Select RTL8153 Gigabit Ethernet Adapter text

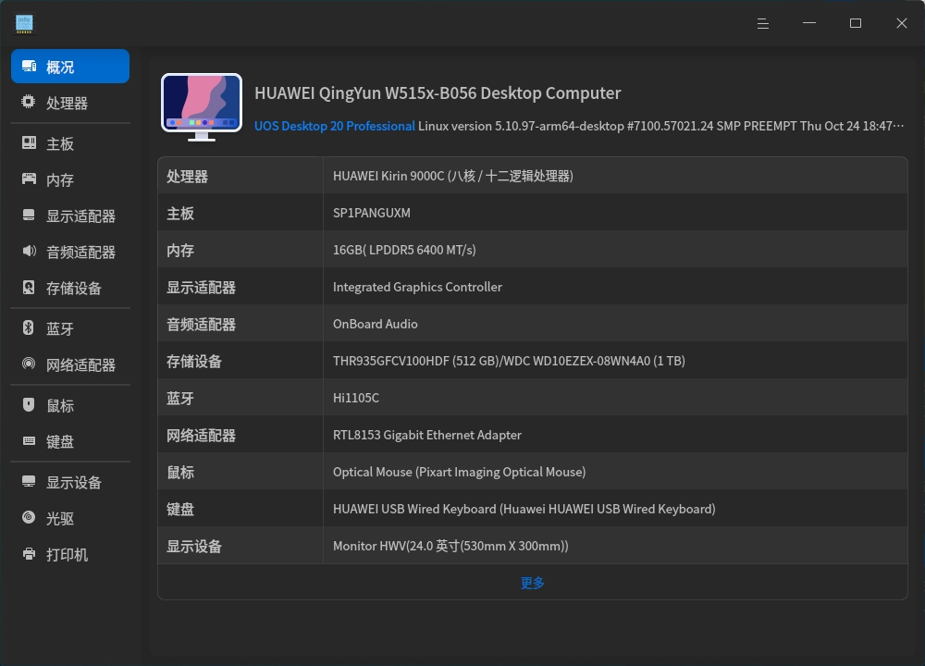(x=427, y=436)
